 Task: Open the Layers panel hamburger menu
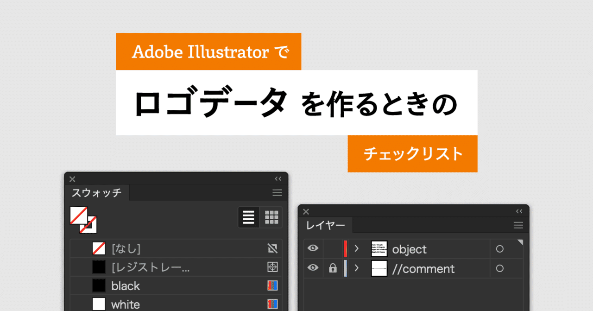point(518,225)
